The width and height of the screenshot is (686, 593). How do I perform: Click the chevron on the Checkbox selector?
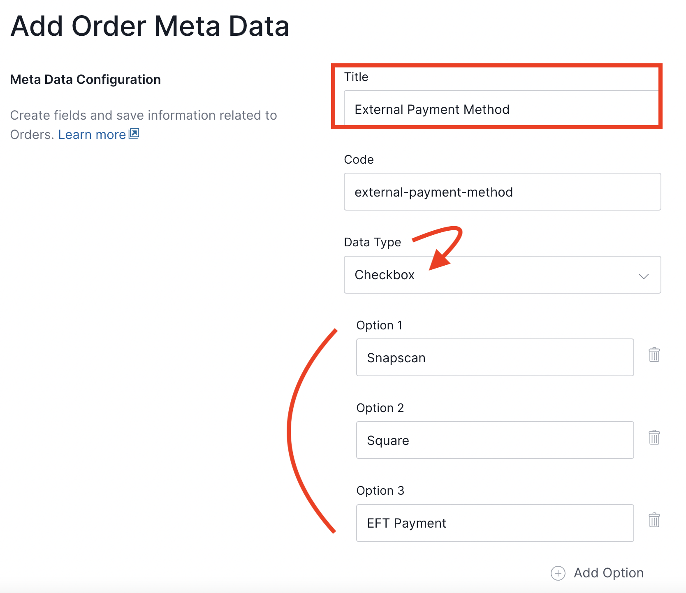coord(644,276)
